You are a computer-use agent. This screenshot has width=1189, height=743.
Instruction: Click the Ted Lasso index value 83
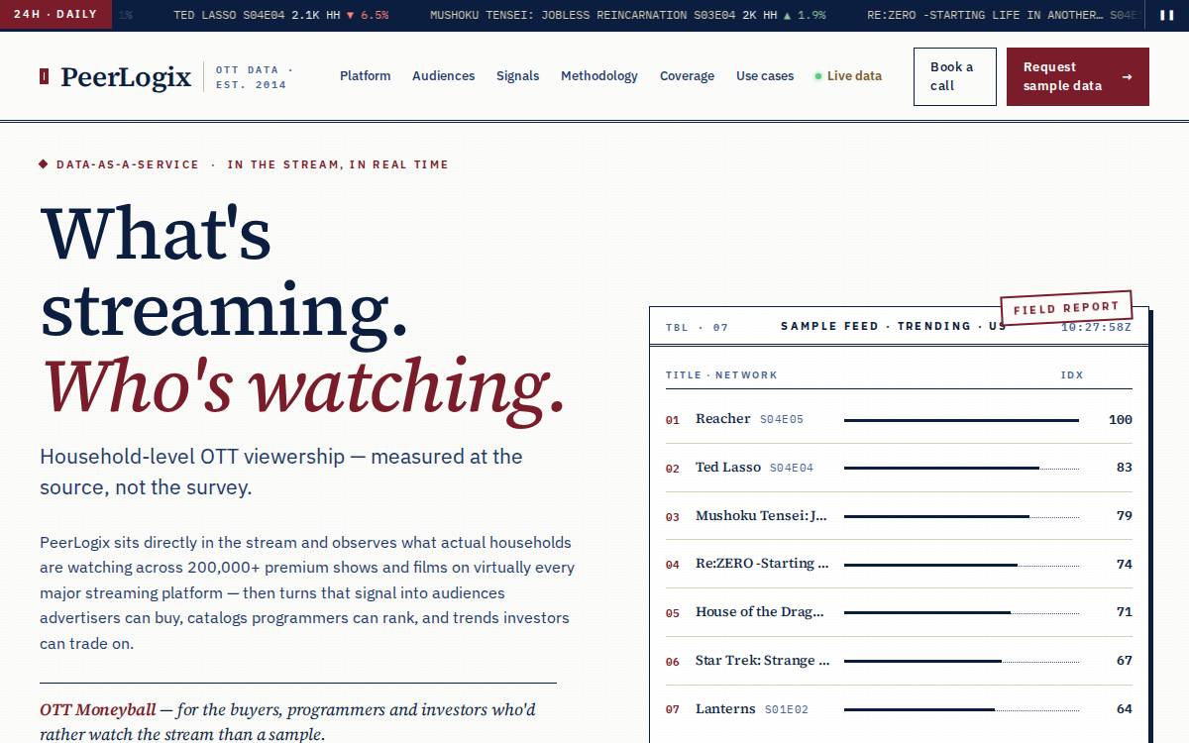coord(1124,468)
